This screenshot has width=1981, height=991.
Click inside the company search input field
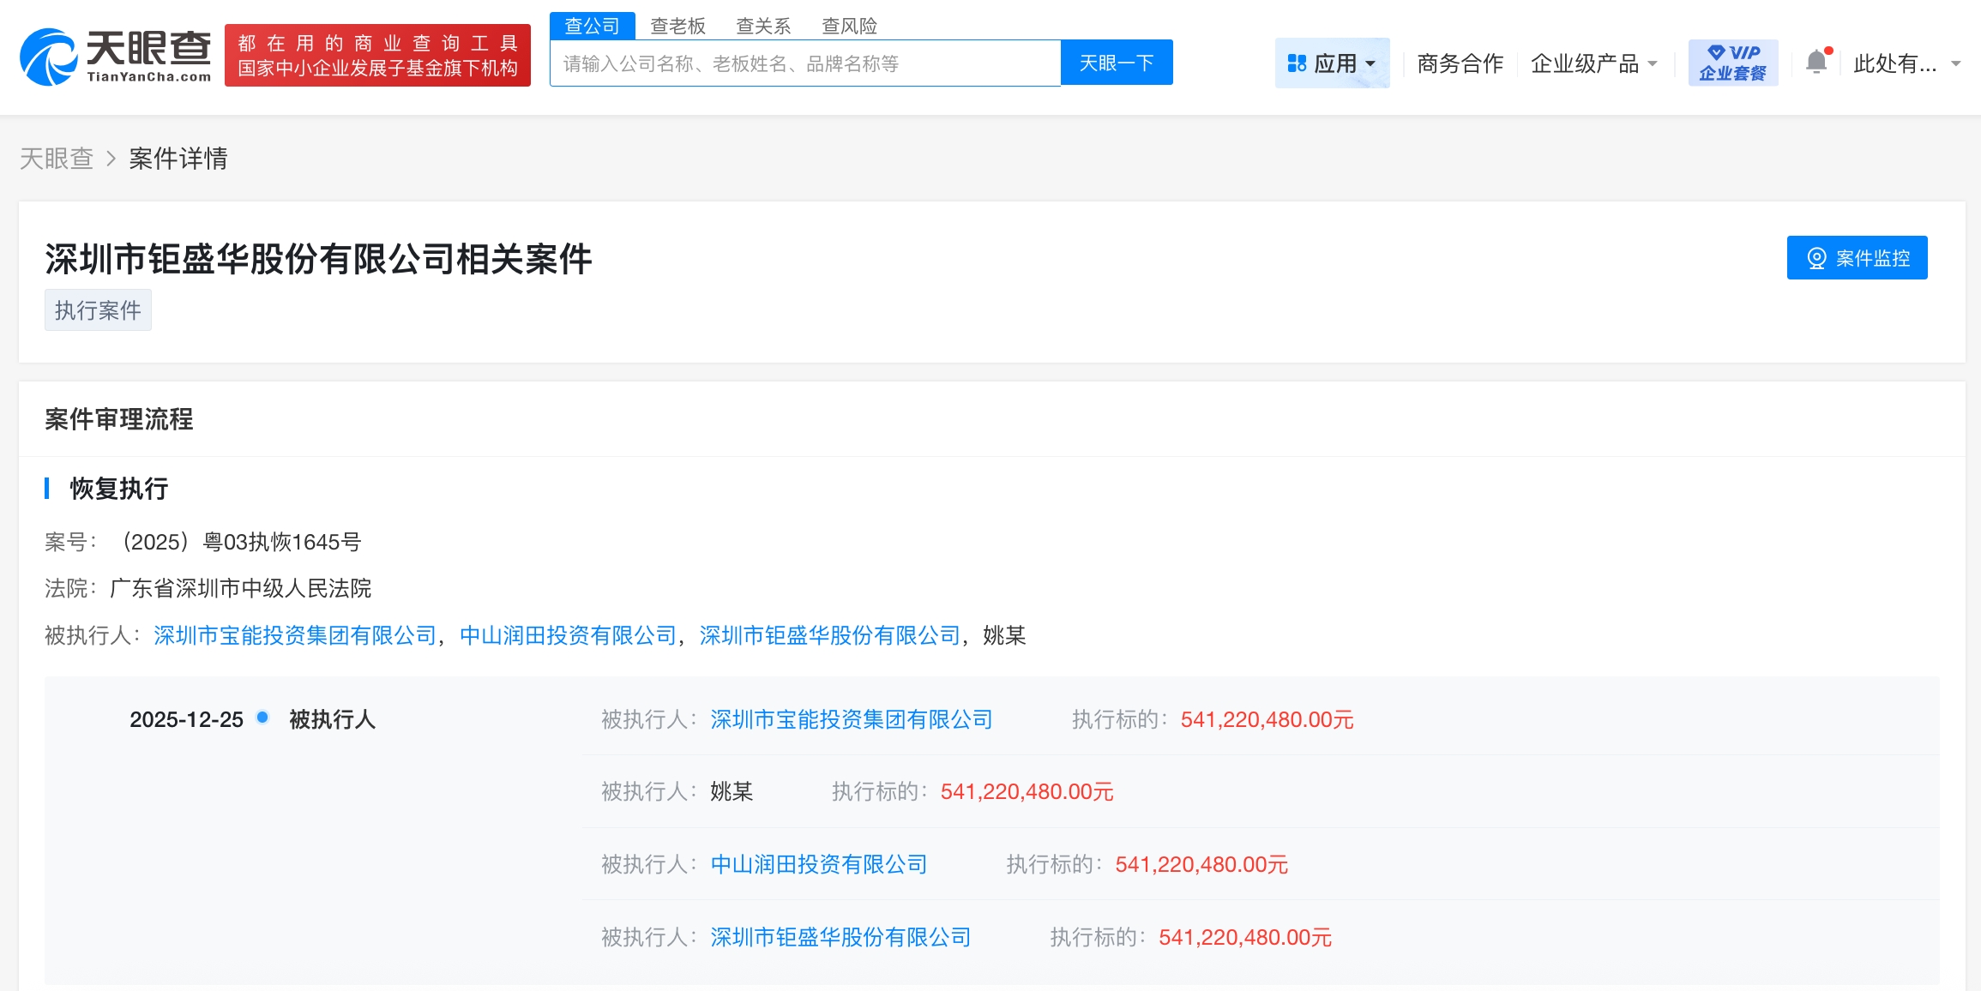(804, 63)
